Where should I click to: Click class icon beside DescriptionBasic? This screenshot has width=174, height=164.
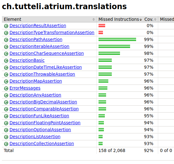tap(6, 61)
